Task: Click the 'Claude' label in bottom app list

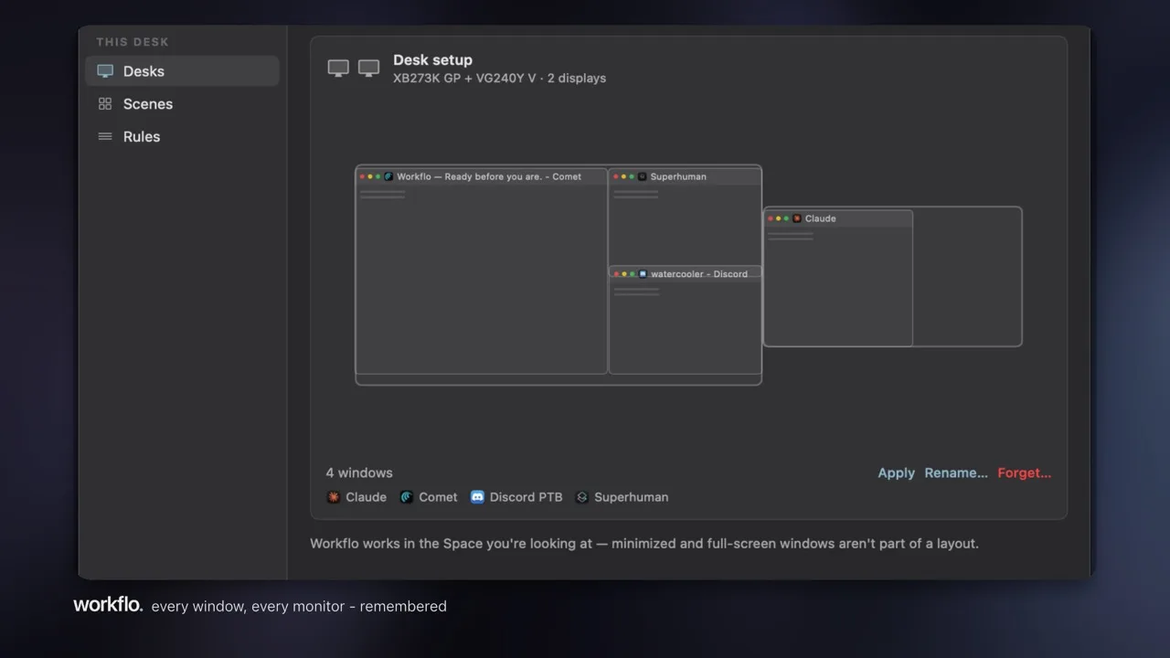Action: point(366,497)
